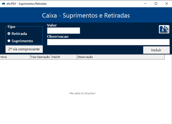Click the empty 'No data to display' grid area
Screen dimensions: 172x124
(82, 93)
